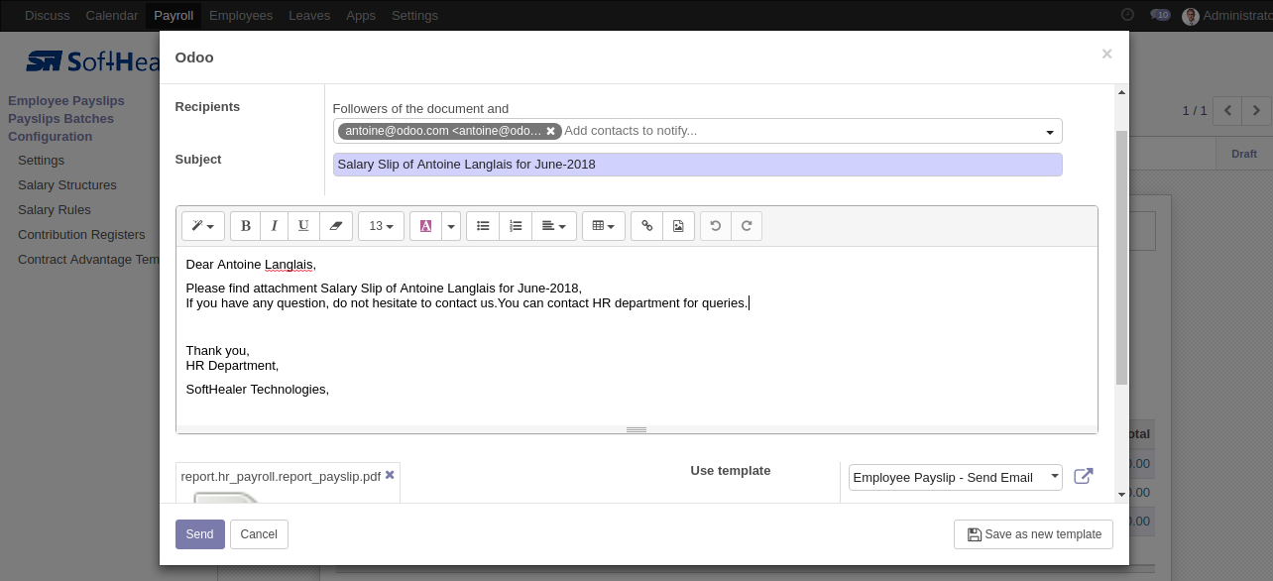Open the Administrator user menu
1273x581 pixels.
click(x=1227, y=16)
